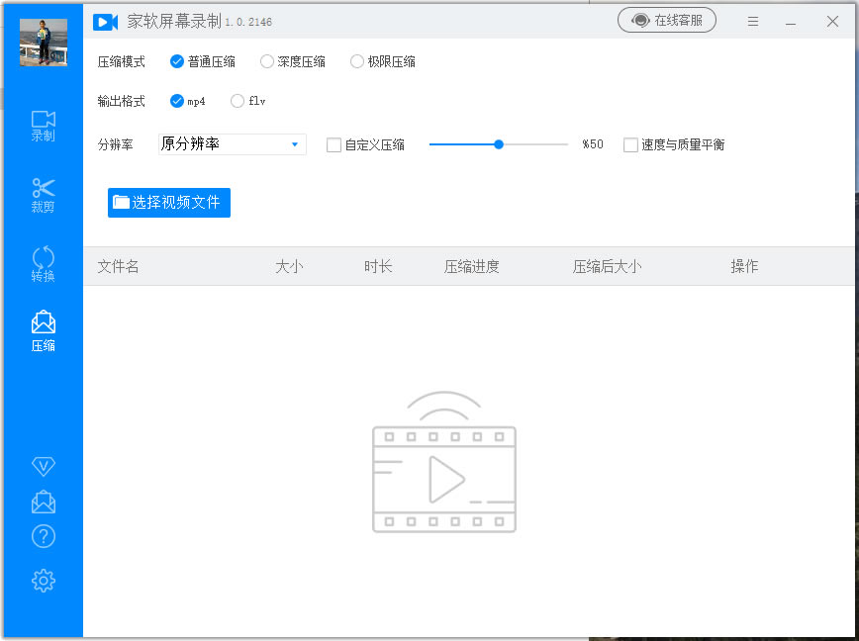Click 选择视频文件 to choose video
Screen dimensions: 859x641
(169, 203)
